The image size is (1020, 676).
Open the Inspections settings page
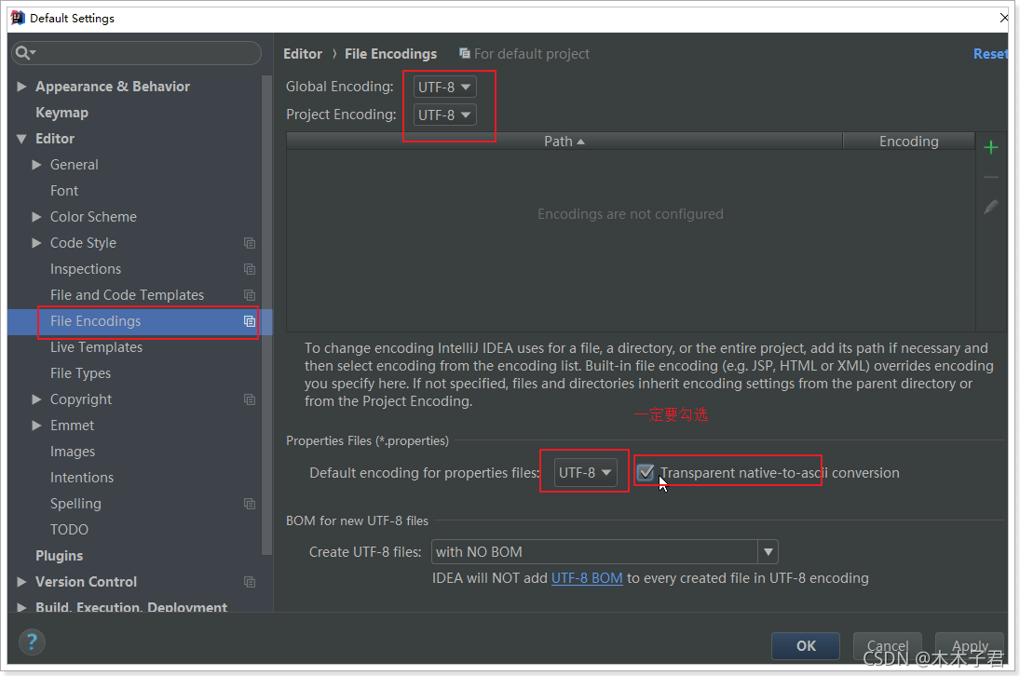point(85,269)
